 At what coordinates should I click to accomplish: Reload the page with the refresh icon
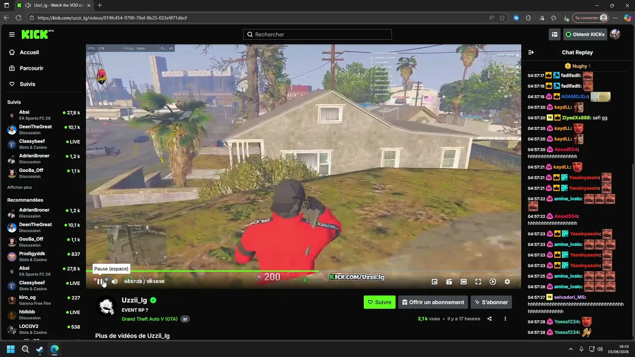point(18,18)
